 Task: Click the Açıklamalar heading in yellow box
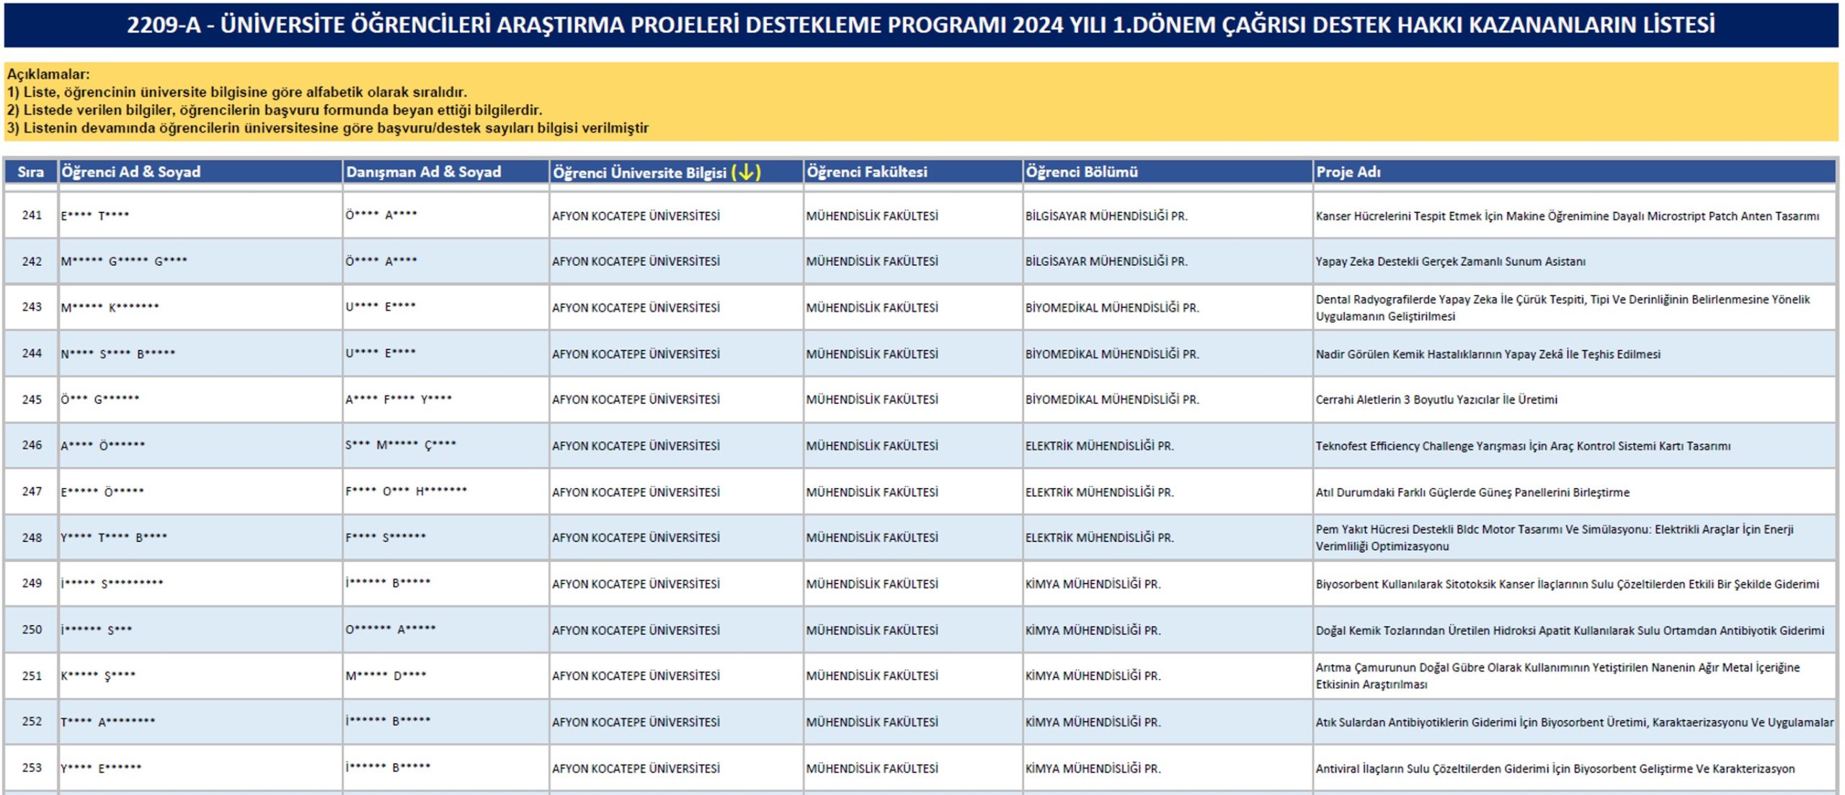coord(48,74)
